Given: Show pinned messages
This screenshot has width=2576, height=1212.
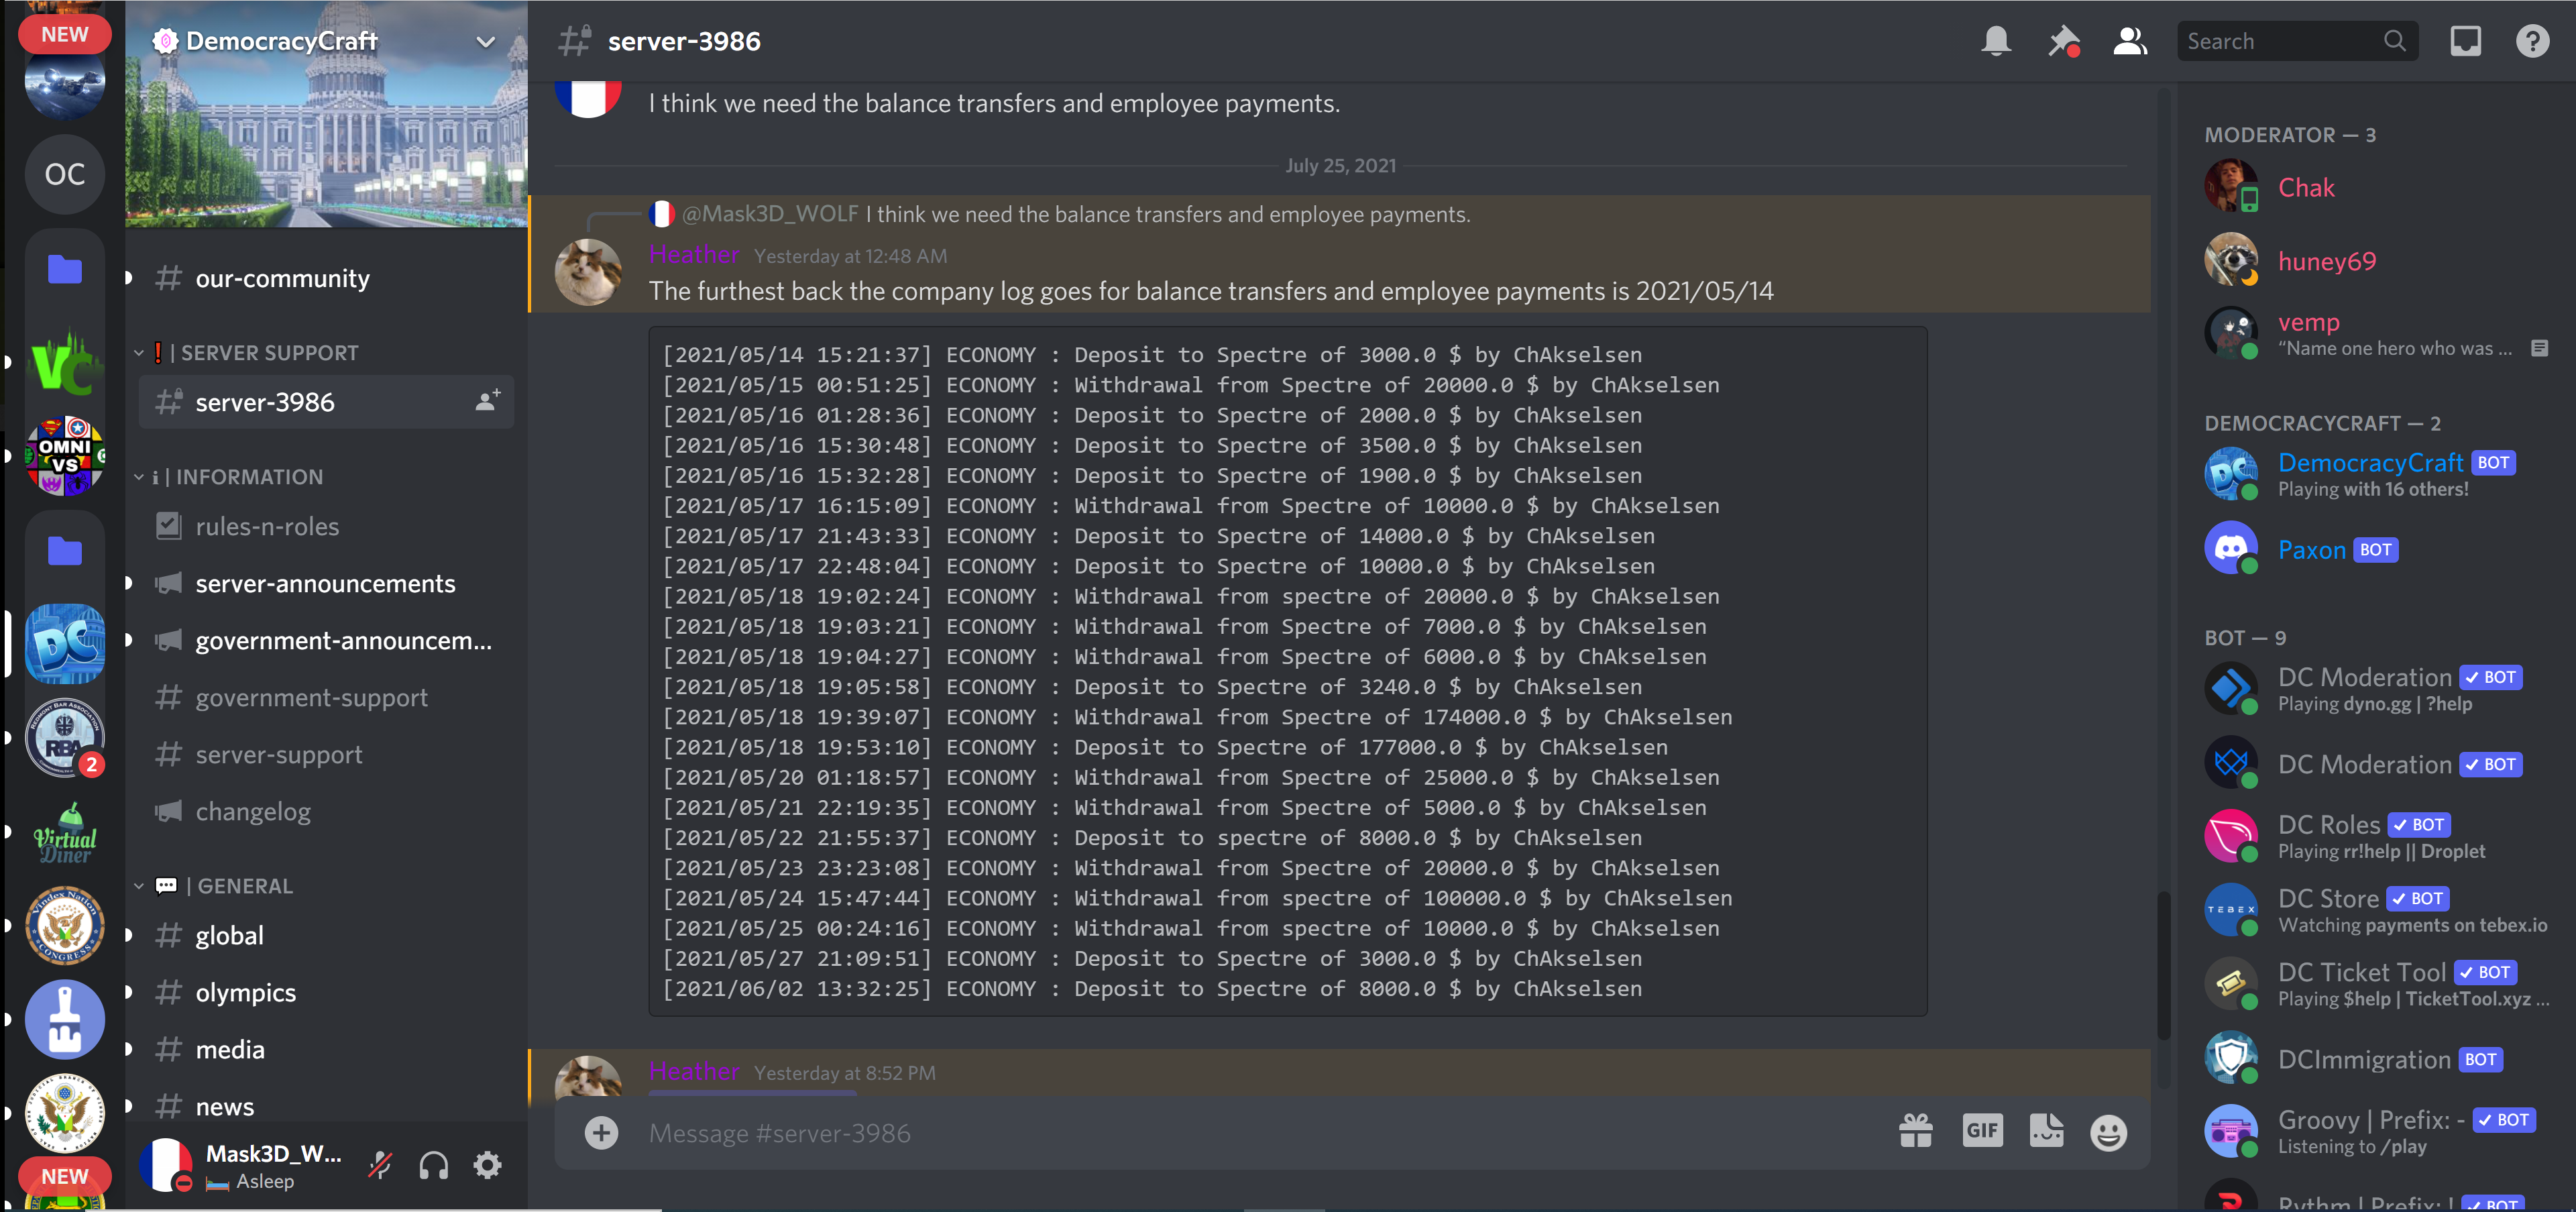Looking at the screenshot, I should pos(2063,41).
